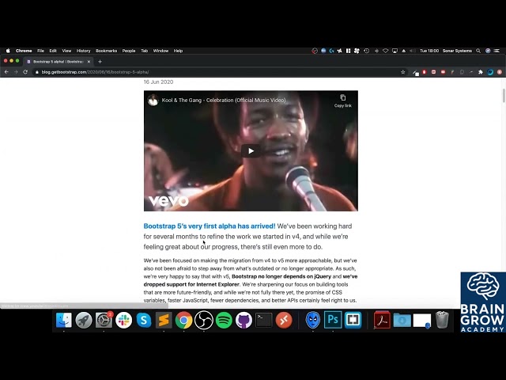Open the Edit menu

pyautogui.click(x=53, y=51)
